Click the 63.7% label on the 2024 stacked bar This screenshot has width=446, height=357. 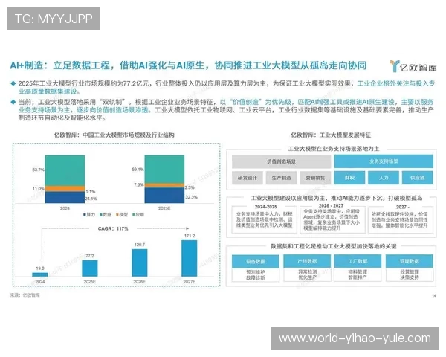click(x=38, y=170)
